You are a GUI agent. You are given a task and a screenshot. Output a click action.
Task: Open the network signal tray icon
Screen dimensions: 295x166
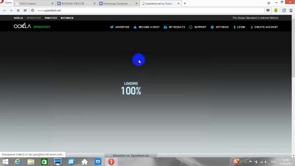pyautogui.click(x=261, y=162)
